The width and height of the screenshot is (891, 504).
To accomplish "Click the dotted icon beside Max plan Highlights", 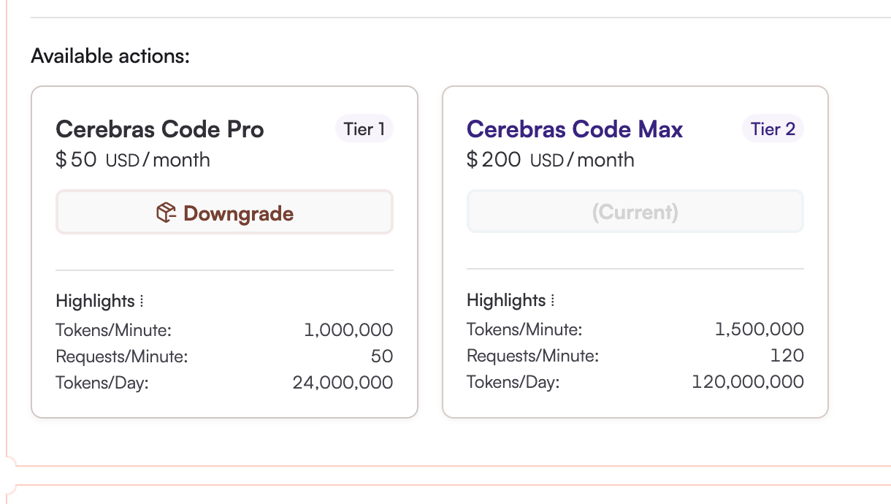I will [x=553, y=300].
